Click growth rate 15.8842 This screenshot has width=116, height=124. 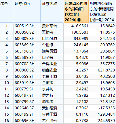(x=107, y=26)
